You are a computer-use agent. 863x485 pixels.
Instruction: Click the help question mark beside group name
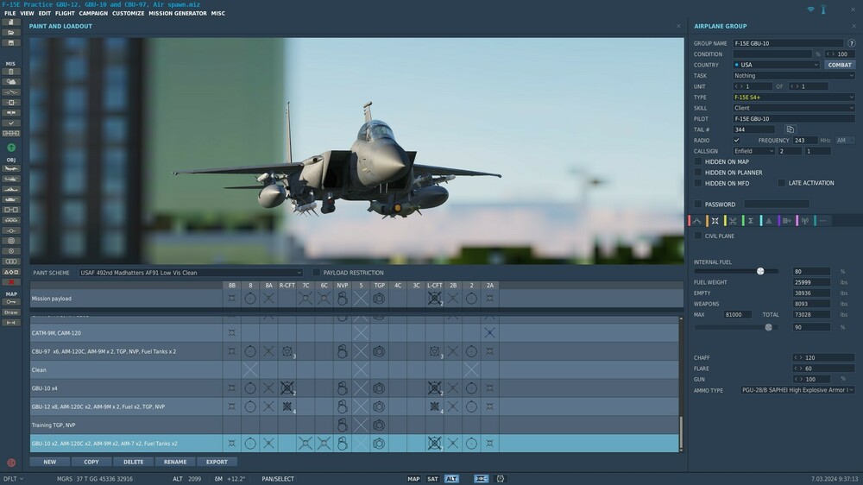point(852,43)
